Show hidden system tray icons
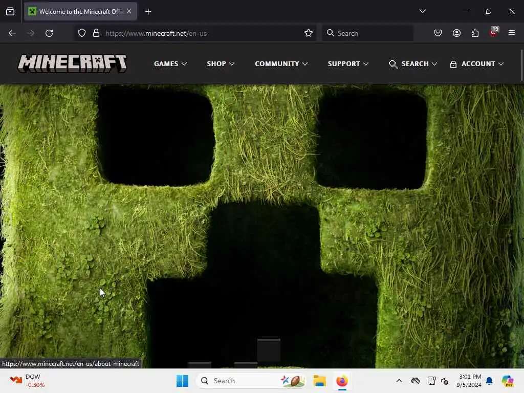The image size is (524, 393). (x=399, y=381)
